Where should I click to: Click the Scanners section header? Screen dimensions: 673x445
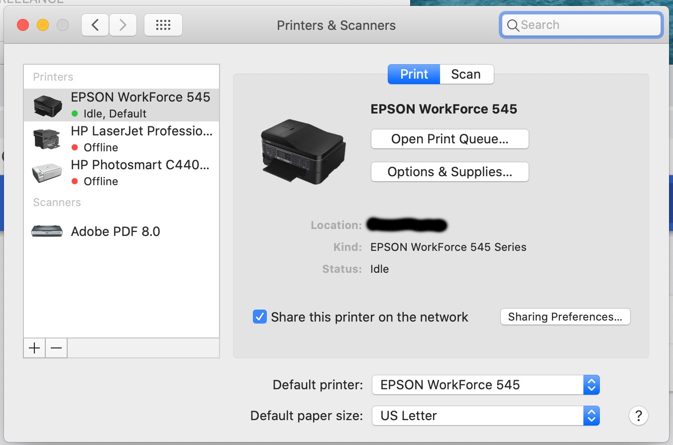(x=57, y=202)
